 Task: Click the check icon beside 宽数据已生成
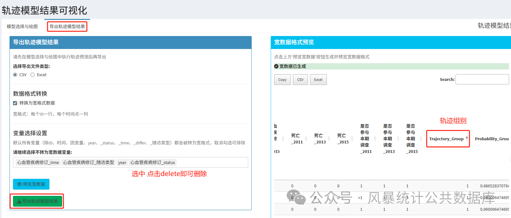276,66
